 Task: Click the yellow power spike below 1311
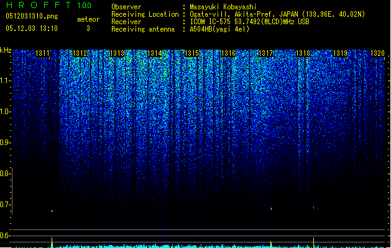tap(52, 242)
